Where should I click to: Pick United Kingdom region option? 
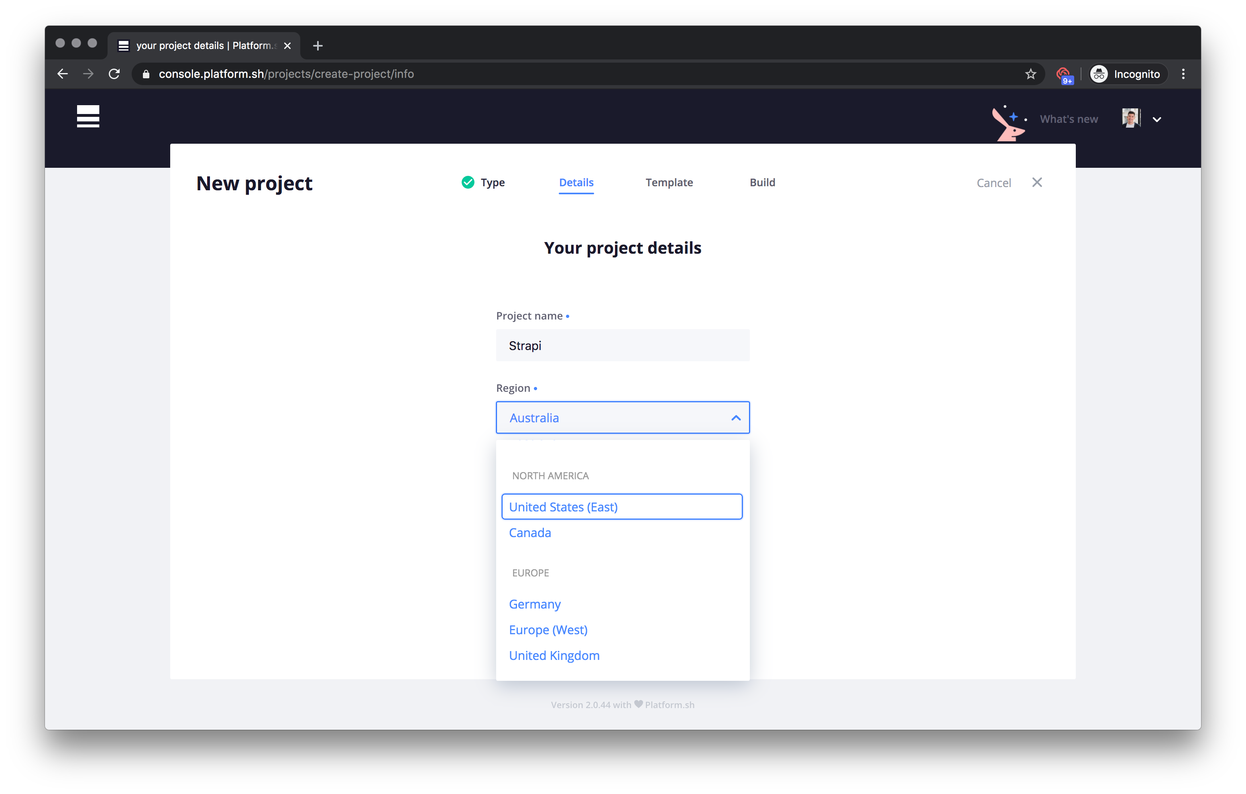[554, 655]
